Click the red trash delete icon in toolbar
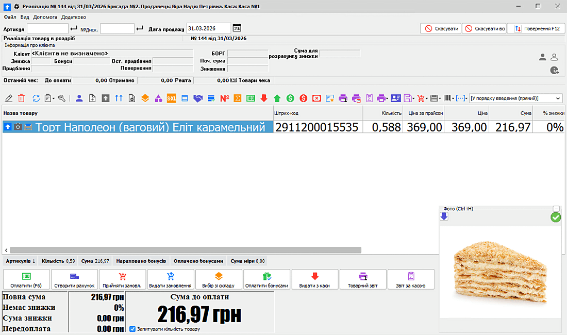Image resolution: width=567 pixels, height=335 pixels. click(x=22, y=98)
